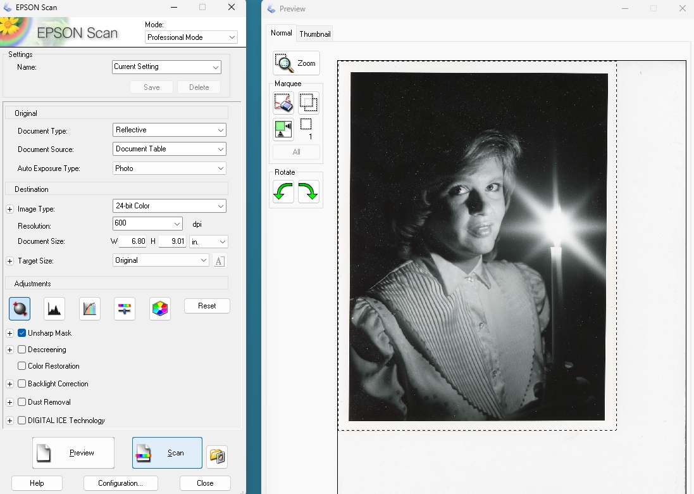Screen dimensions: 694x494
Task: Select the Auto Exposure adjustment tool
Action: pos(19,308)
